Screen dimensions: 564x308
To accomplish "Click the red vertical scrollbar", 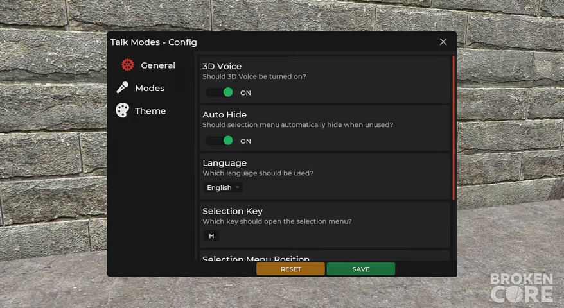I will 454,128.
